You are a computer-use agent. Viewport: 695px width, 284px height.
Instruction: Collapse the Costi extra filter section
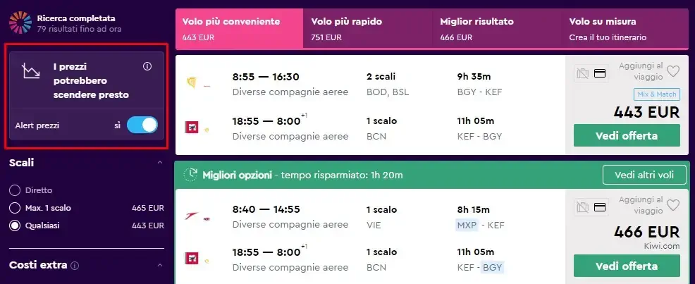point(160,266)
